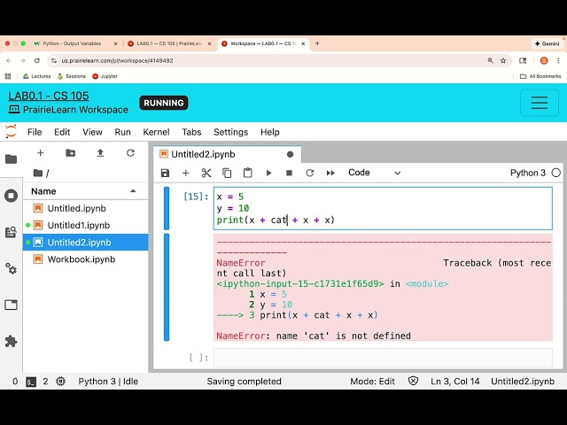
Task: Click the browser back arrow
Action: (9, 60)
